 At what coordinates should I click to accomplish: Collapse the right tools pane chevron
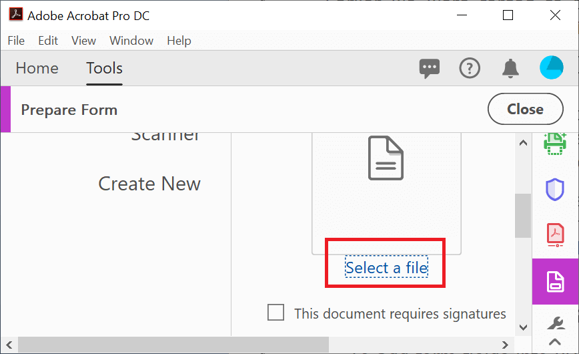click(555, 342)
